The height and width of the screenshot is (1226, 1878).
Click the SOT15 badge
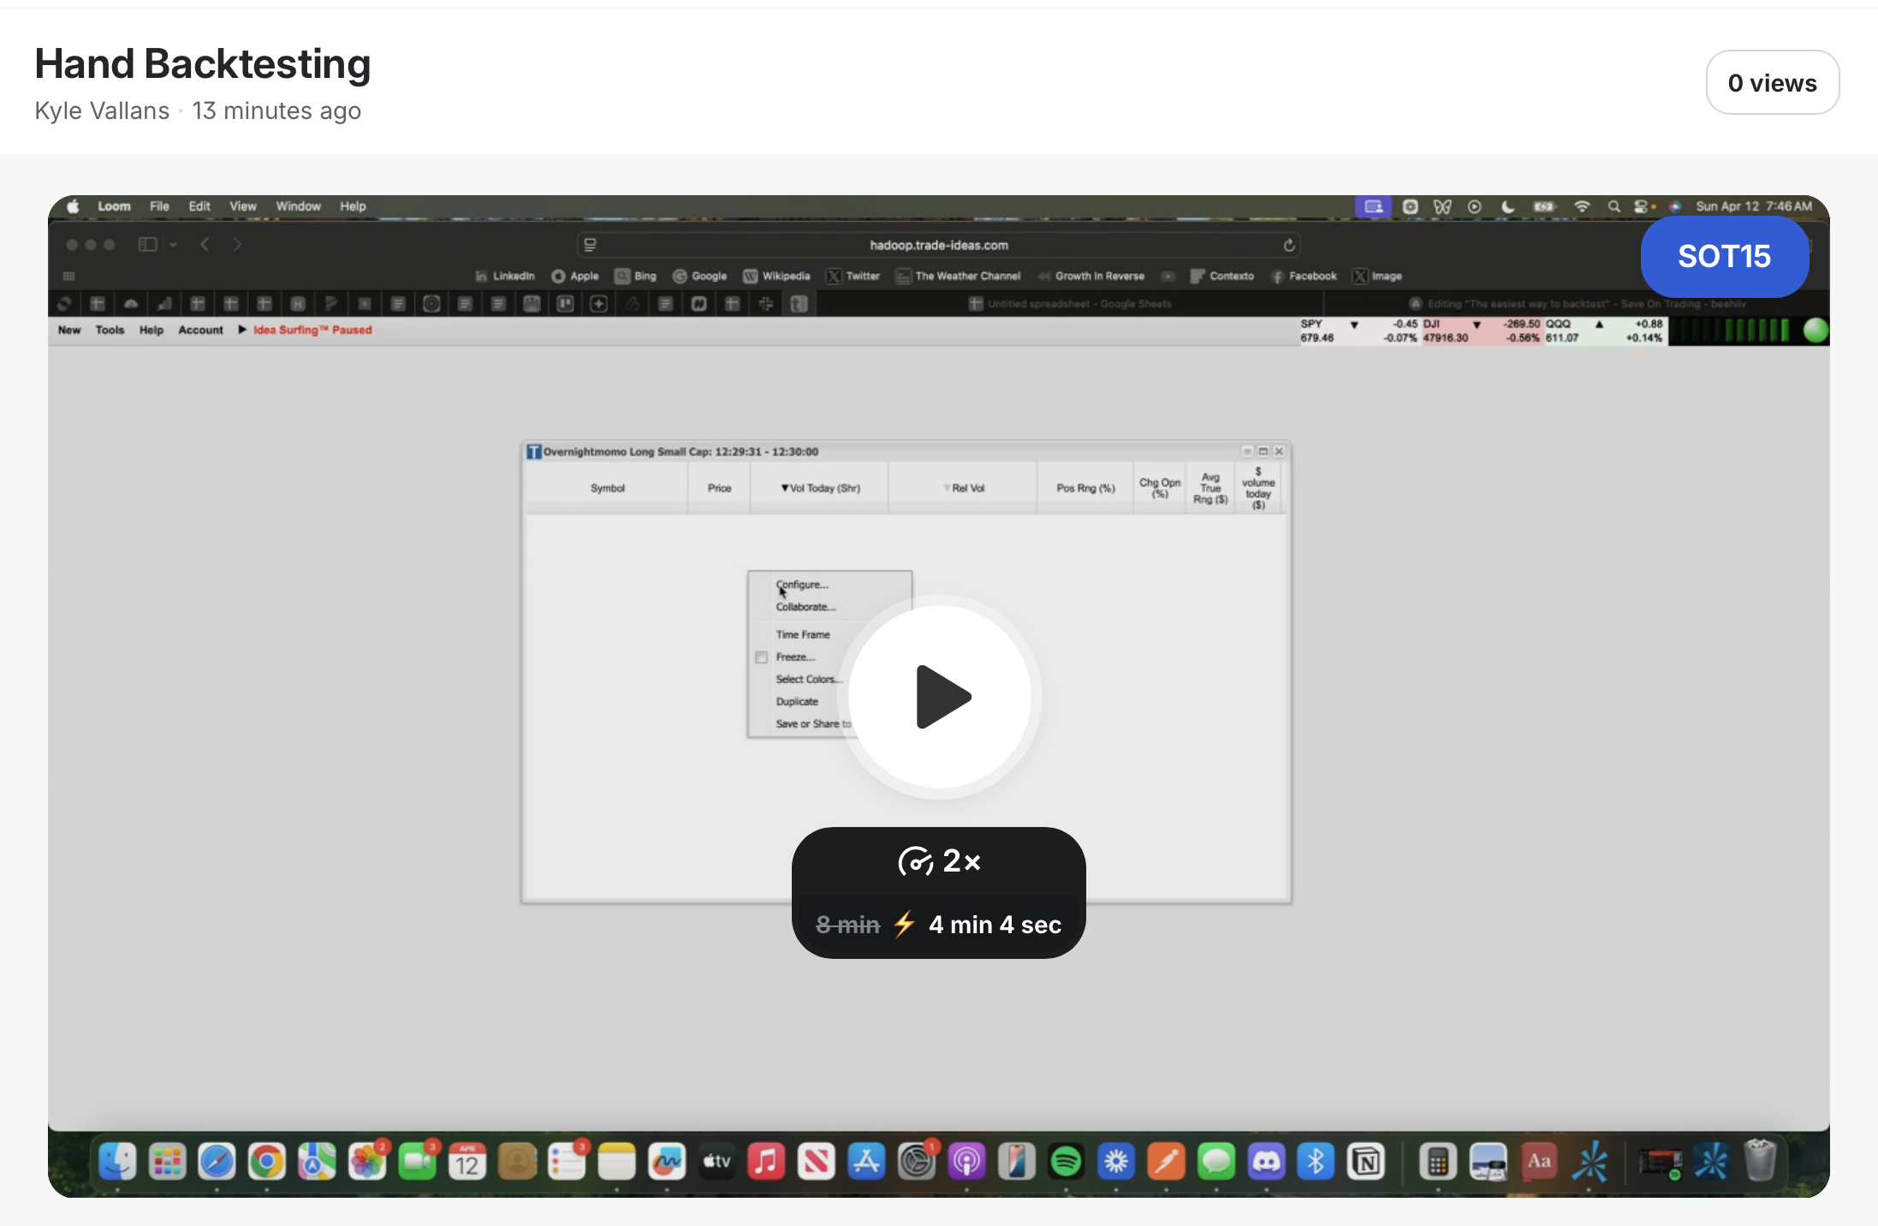coord(1724,256)
